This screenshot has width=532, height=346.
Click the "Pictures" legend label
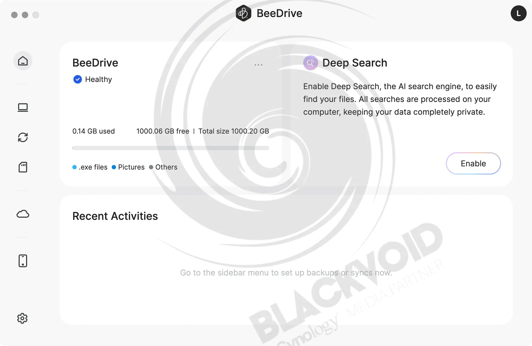[x=131, y=167]
